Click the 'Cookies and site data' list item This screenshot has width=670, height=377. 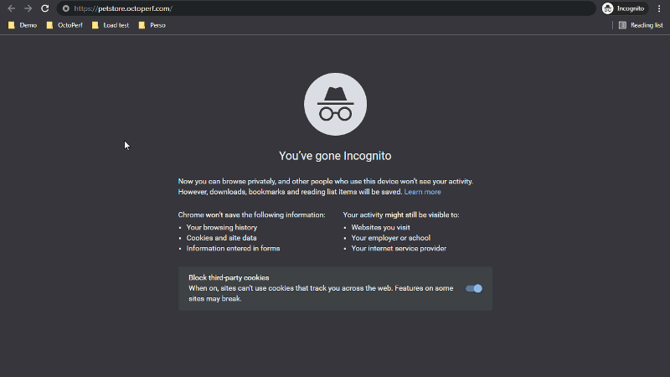pyautogui.click(x=221, y=238)
